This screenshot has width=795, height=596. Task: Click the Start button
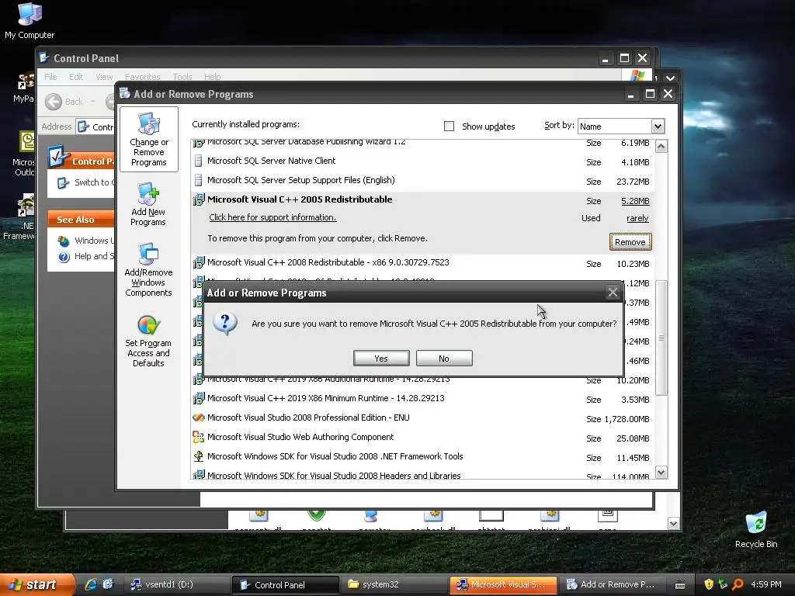pyautogui.click(x=37, y=584)
